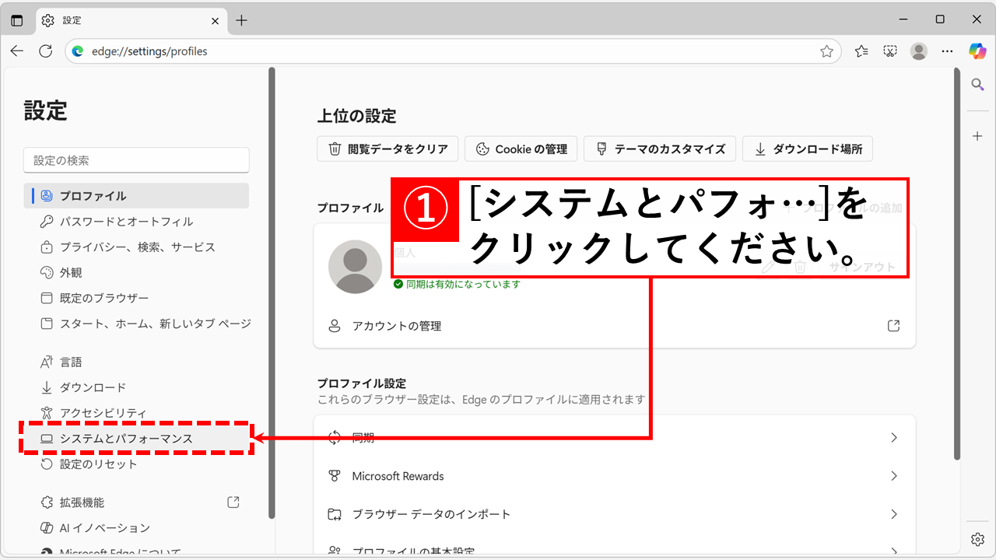Expand the Microsoft Rewards row
The width and height of the screenshot is (996, 560).
click(x=893, y=476)
